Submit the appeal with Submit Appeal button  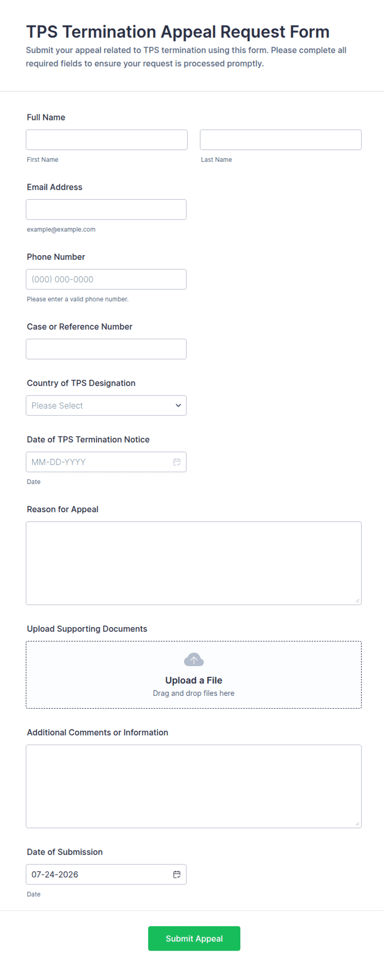click(194, 938)
